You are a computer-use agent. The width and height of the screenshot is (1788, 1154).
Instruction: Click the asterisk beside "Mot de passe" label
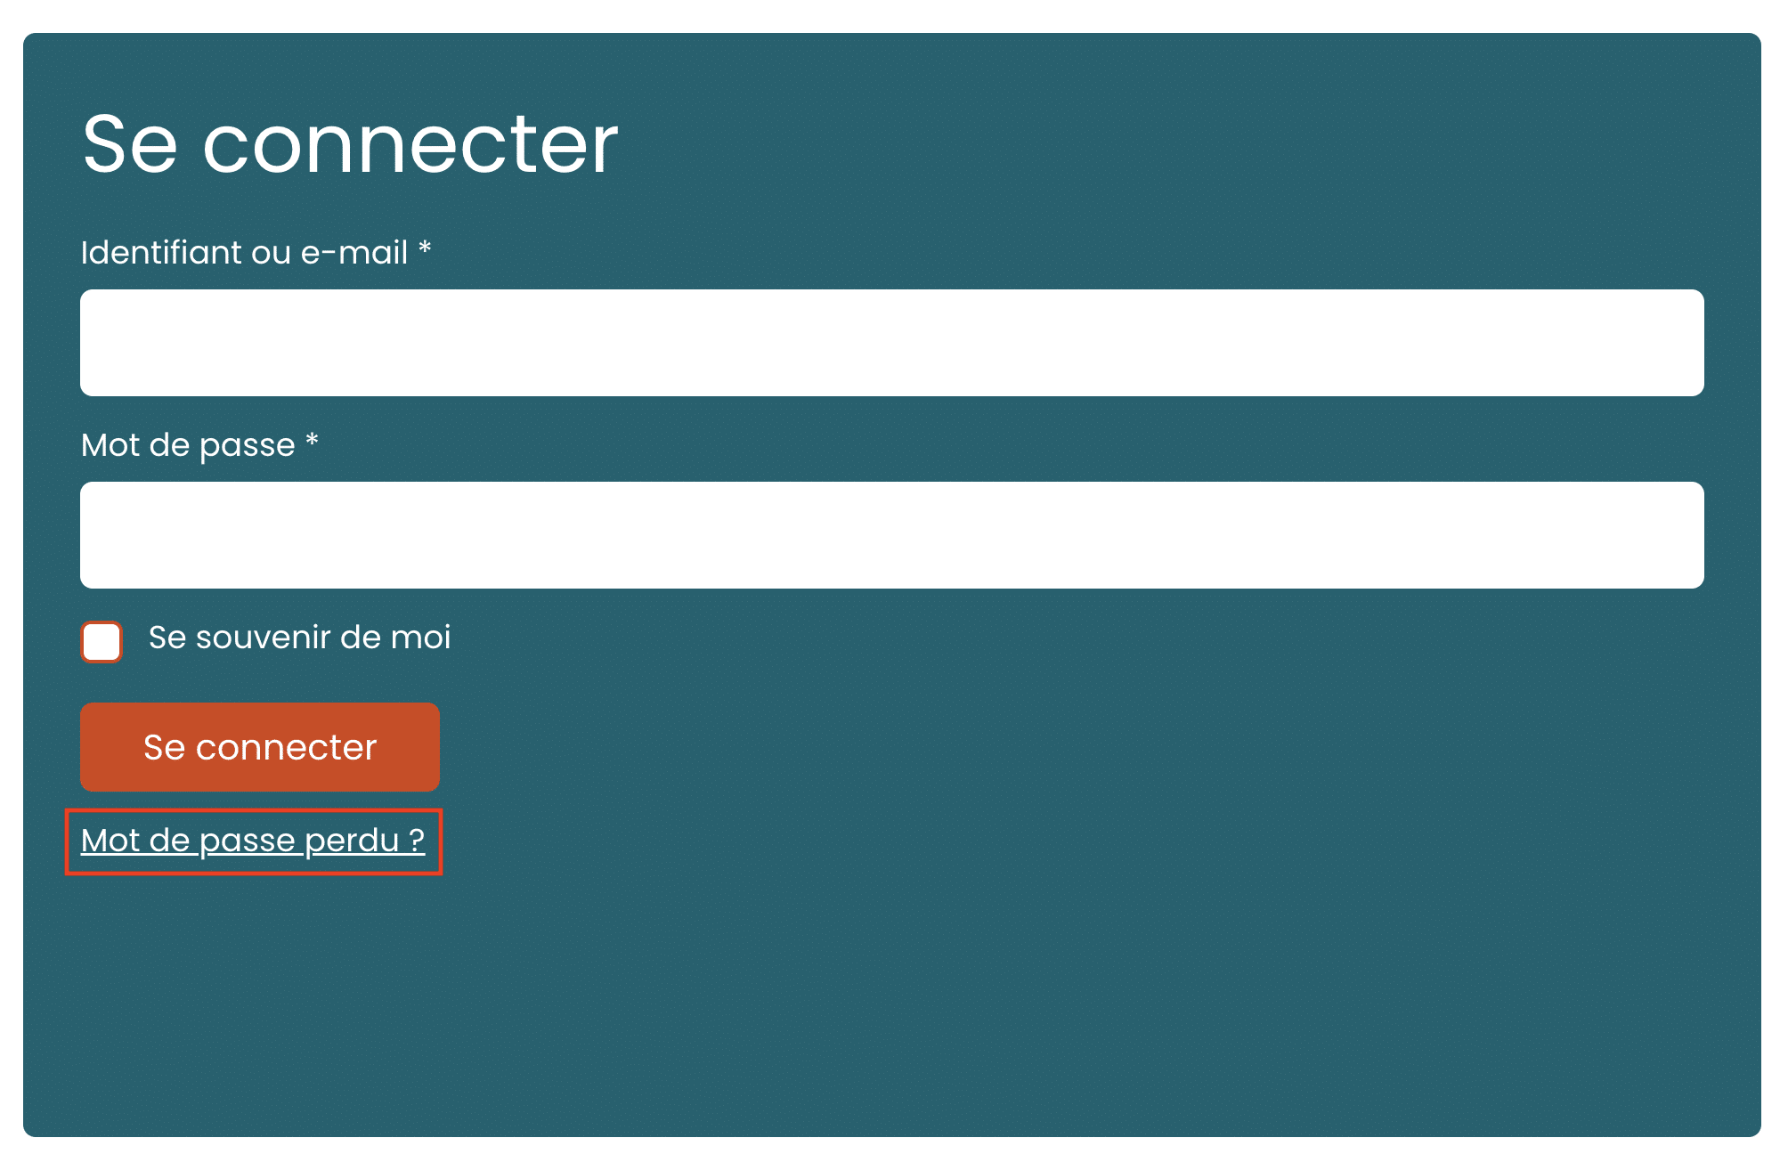pyautogui.click(x=312, y=441)
